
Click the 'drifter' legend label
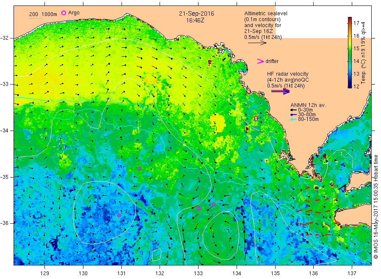coord(272,61)
